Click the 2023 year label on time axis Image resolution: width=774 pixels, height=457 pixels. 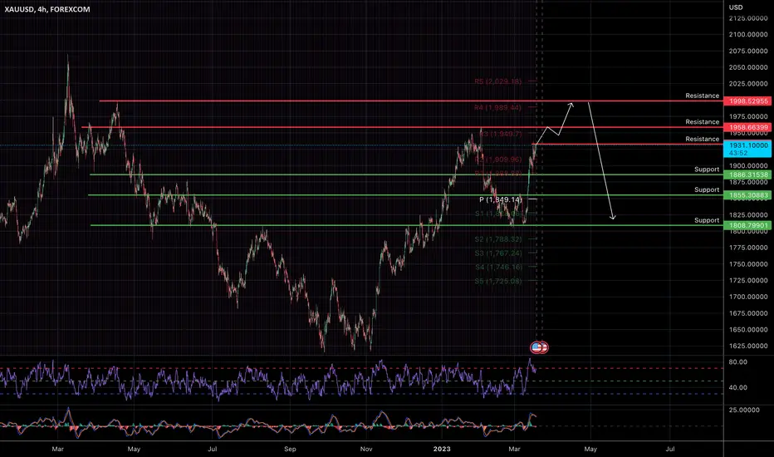point(442,449)
